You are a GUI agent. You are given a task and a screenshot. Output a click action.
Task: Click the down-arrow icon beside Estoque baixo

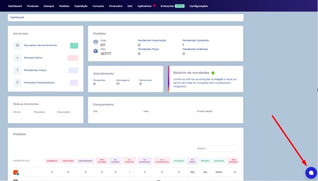pos(18,58)
